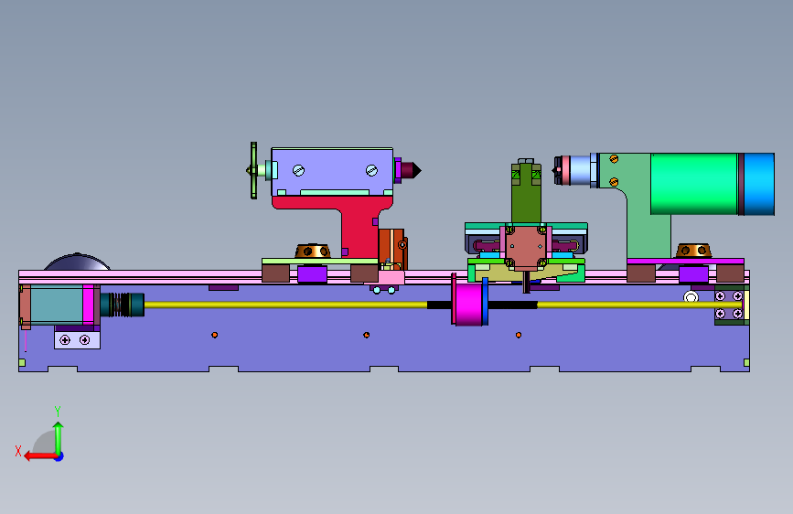Pick the brass locking knob near the spindle bracket
793x514 pixels.
[693, 251]
